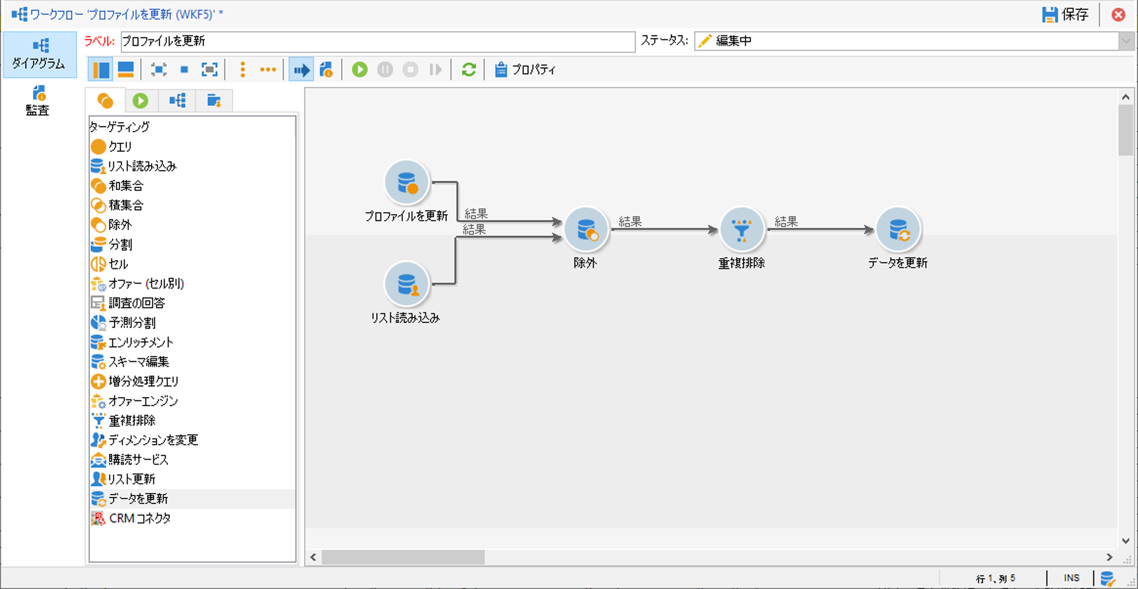The height and width of the screenshot is (589, 1138).
Task: Select the 重複排除 funnel node
Action: [741, 230]
